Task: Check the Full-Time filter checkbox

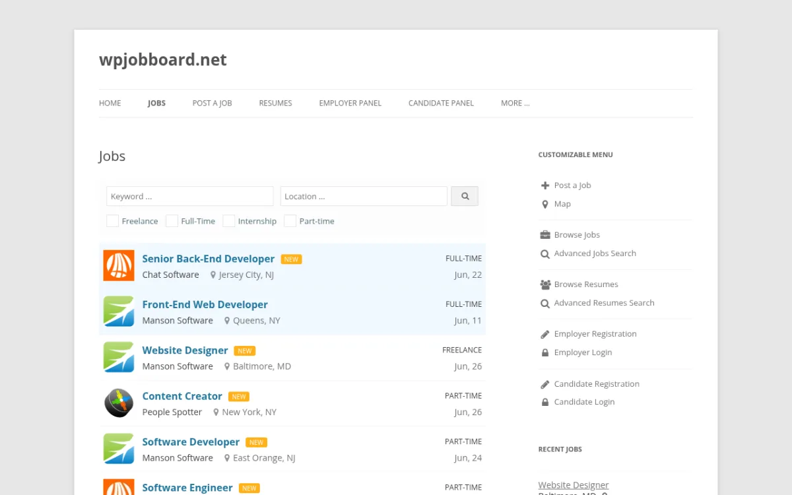Action: tap(172, 221)
